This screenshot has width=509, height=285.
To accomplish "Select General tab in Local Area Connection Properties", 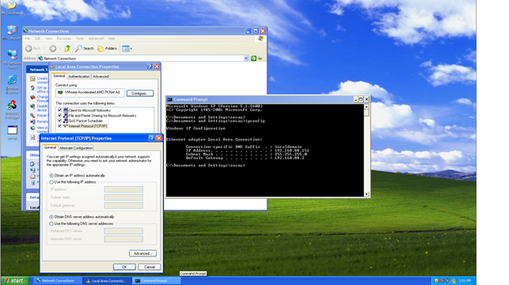I will coord(59,76).
